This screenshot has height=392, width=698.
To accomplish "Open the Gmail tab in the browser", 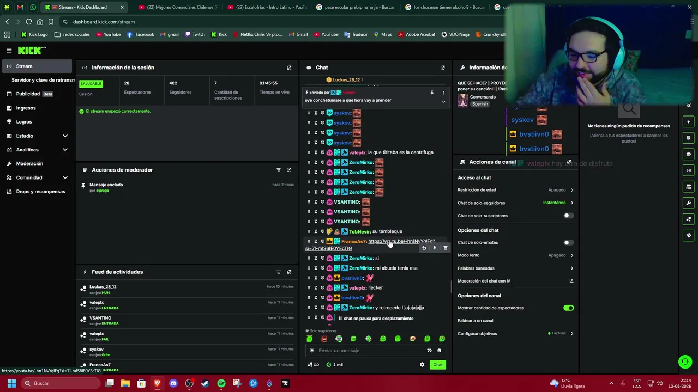I will tap(20, 7).
